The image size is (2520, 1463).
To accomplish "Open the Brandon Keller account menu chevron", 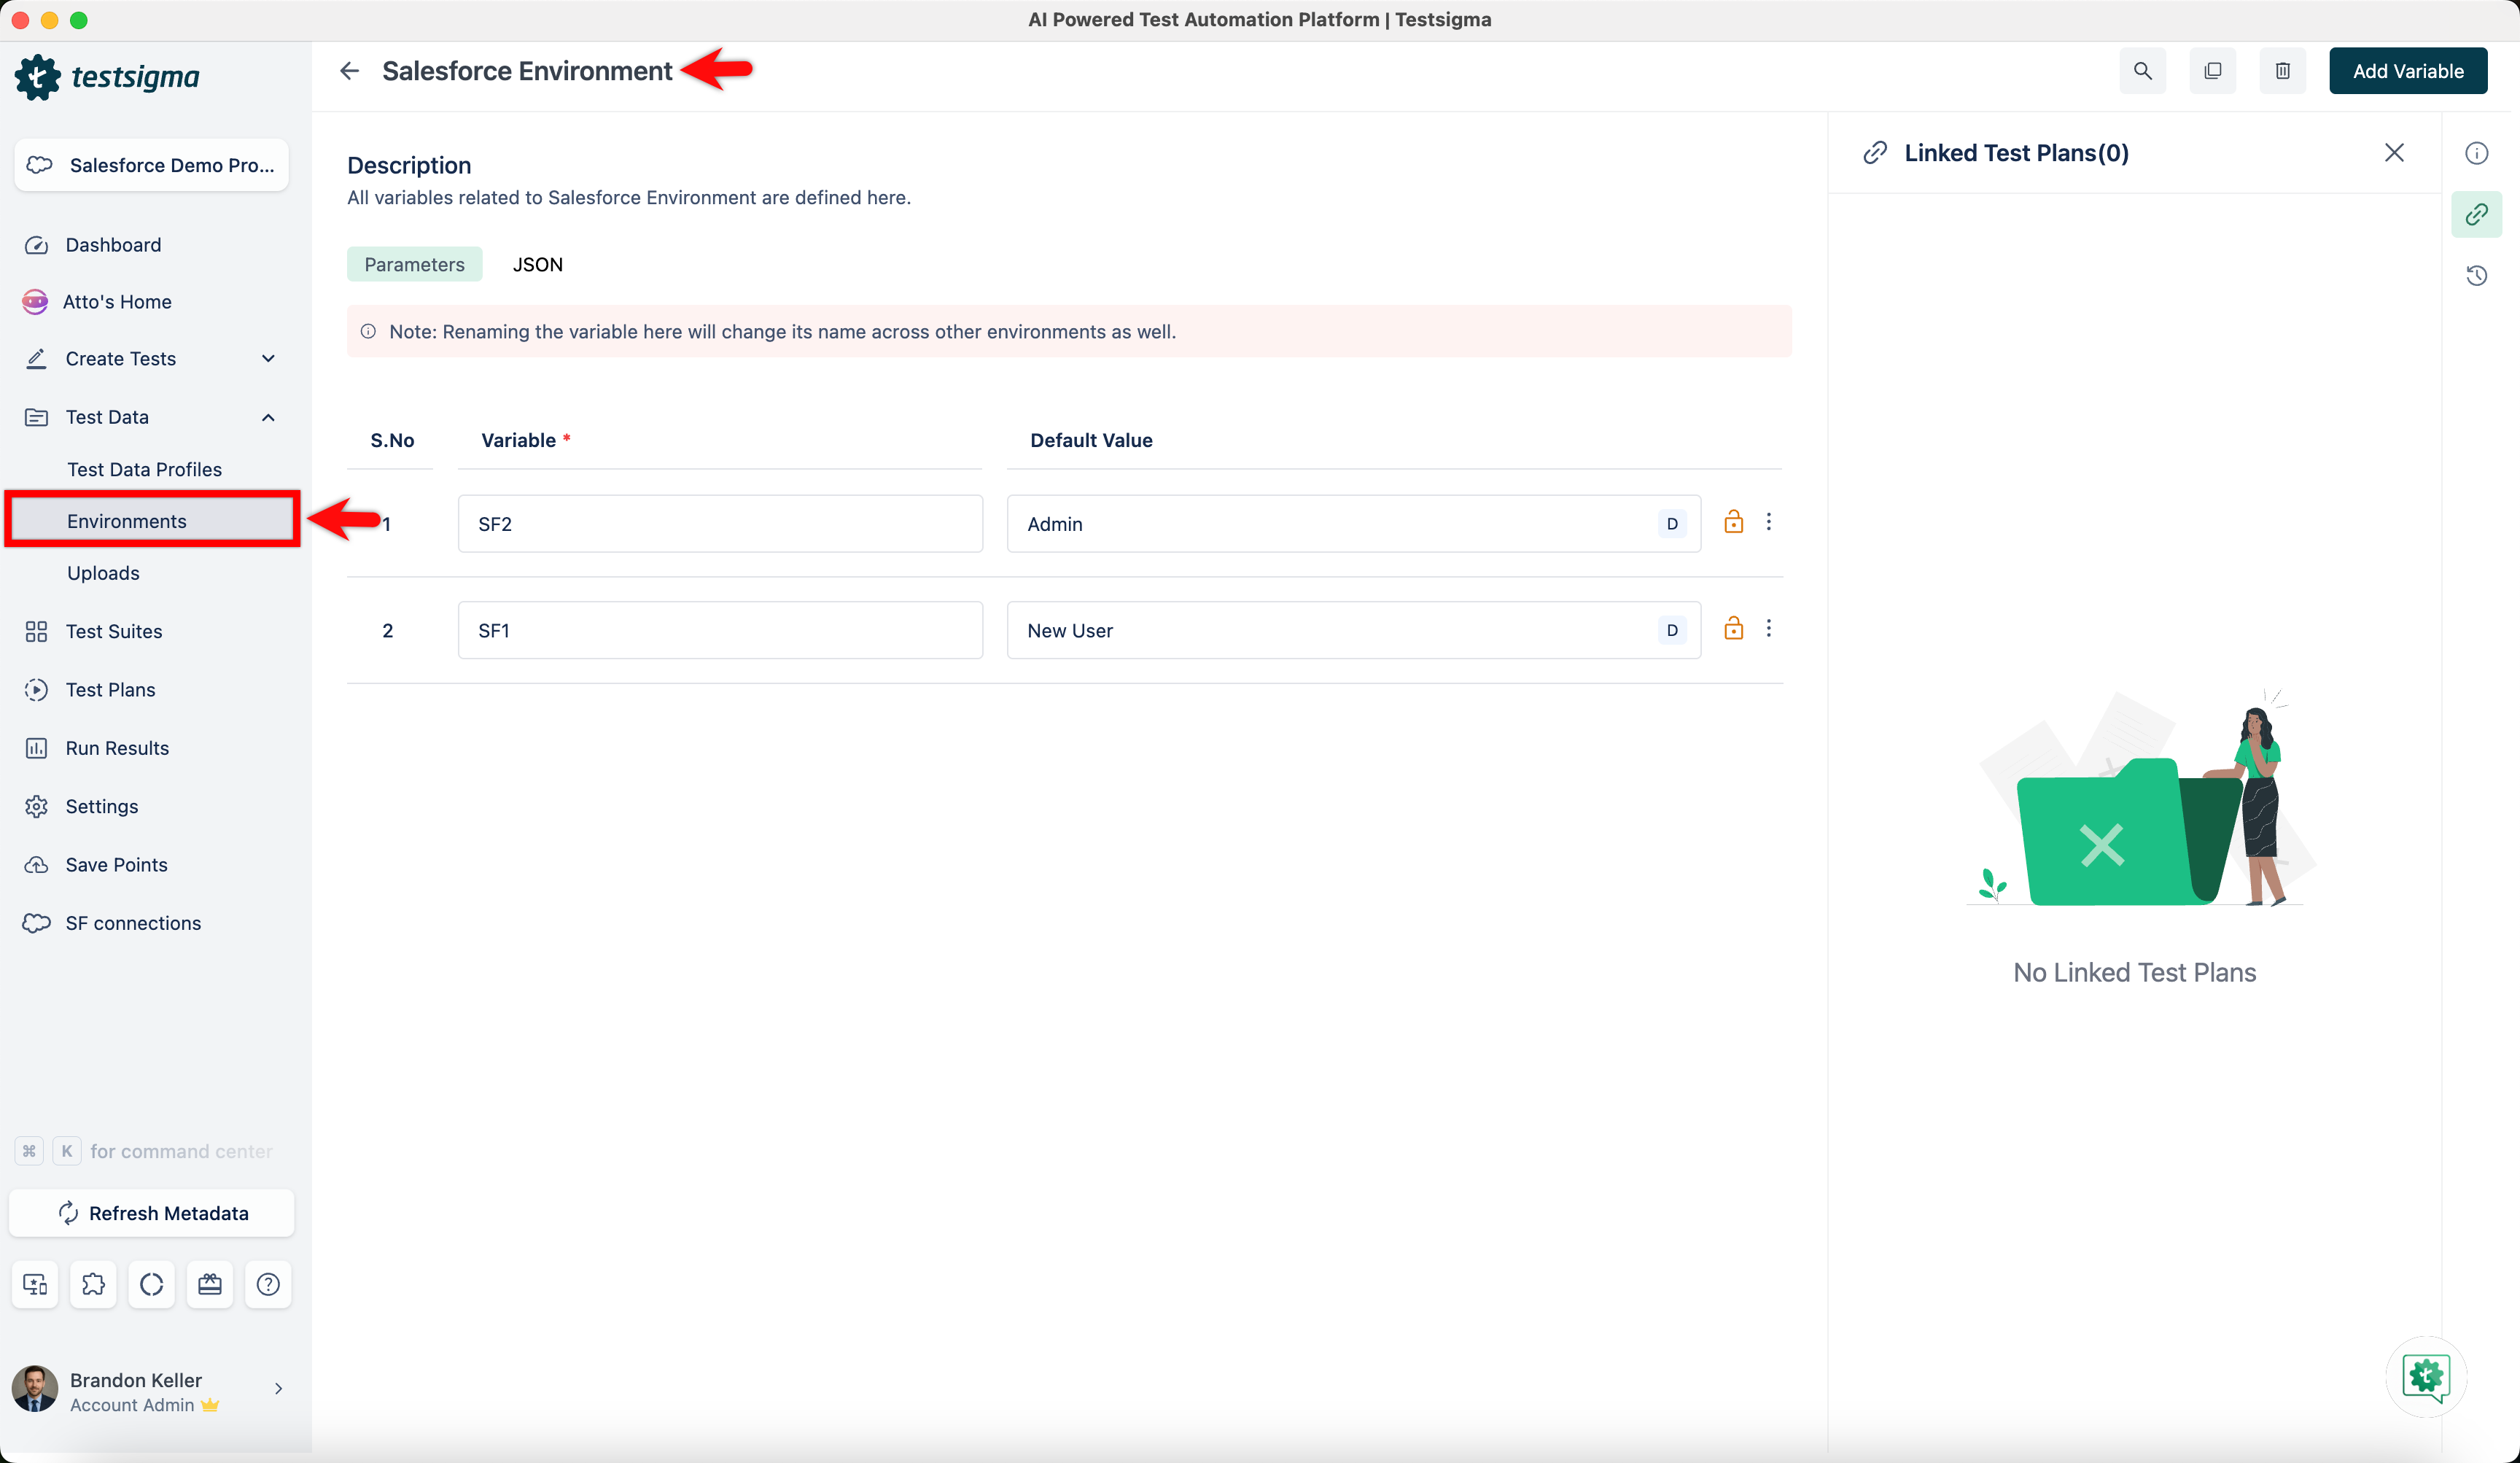I will [278, 1388].
